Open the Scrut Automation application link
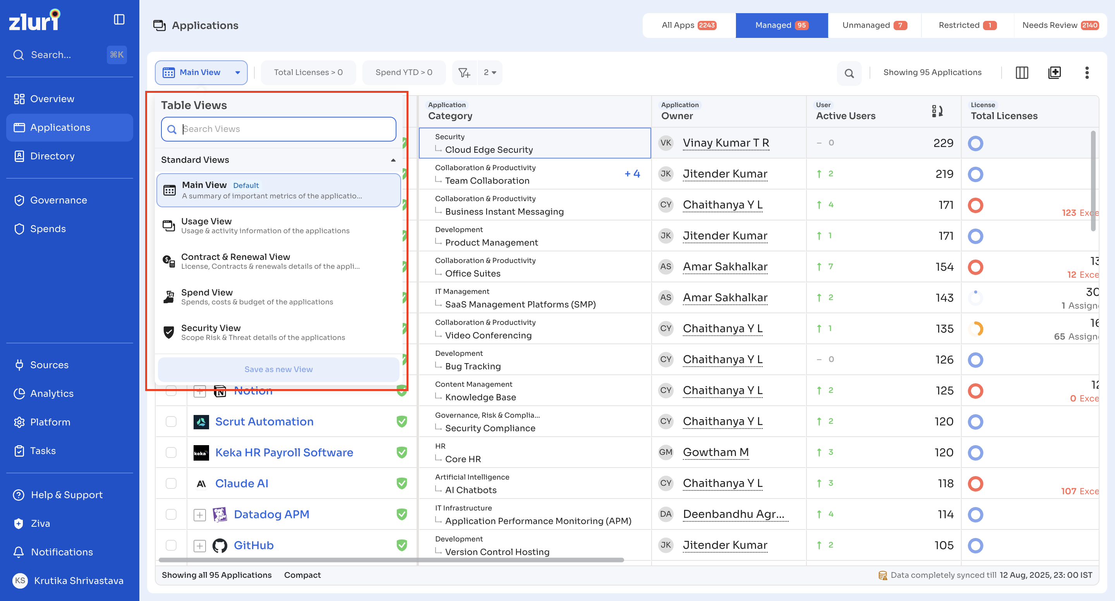 coord(264,422)
